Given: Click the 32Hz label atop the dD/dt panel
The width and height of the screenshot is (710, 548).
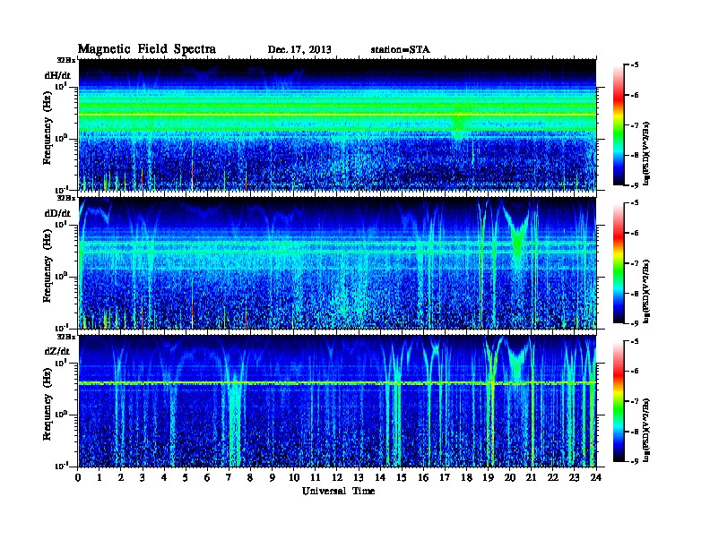Looking at the screenshot, I should click(x=66, y=198).
